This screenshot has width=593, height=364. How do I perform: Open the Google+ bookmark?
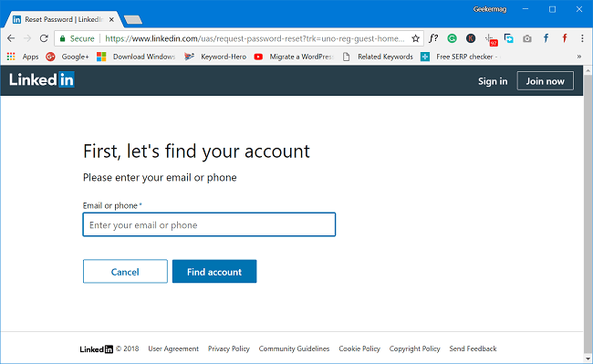pos(68,57)
